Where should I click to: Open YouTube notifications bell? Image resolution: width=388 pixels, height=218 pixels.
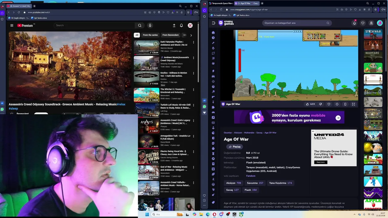(181, 25)
